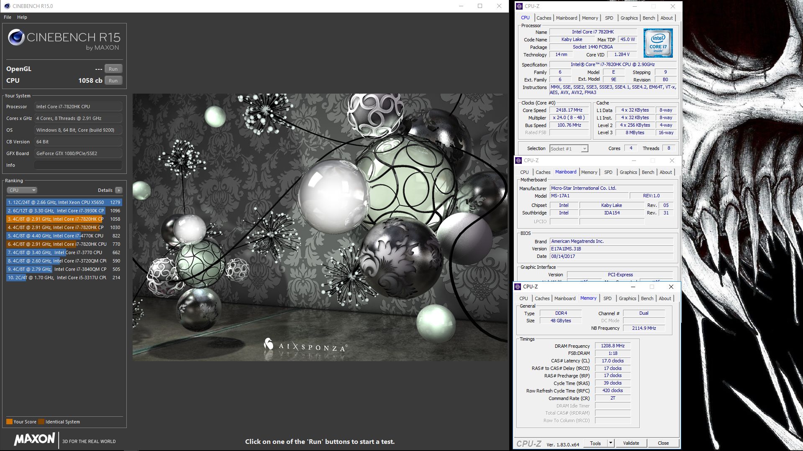Click the MAXON logo at the bottom

(x=35, y=439)
